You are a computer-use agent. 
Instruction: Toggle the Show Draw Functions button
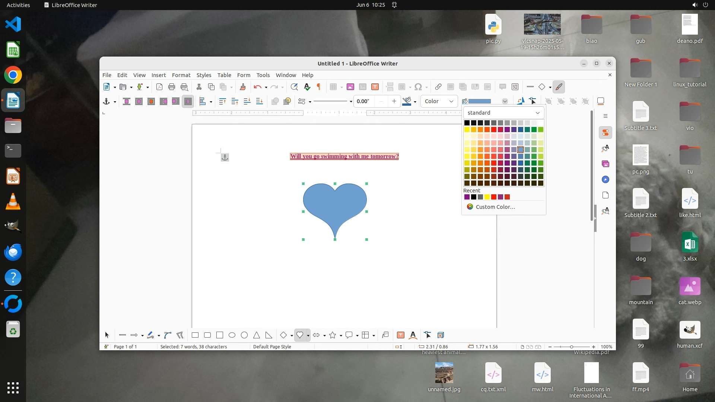(559, 87)
